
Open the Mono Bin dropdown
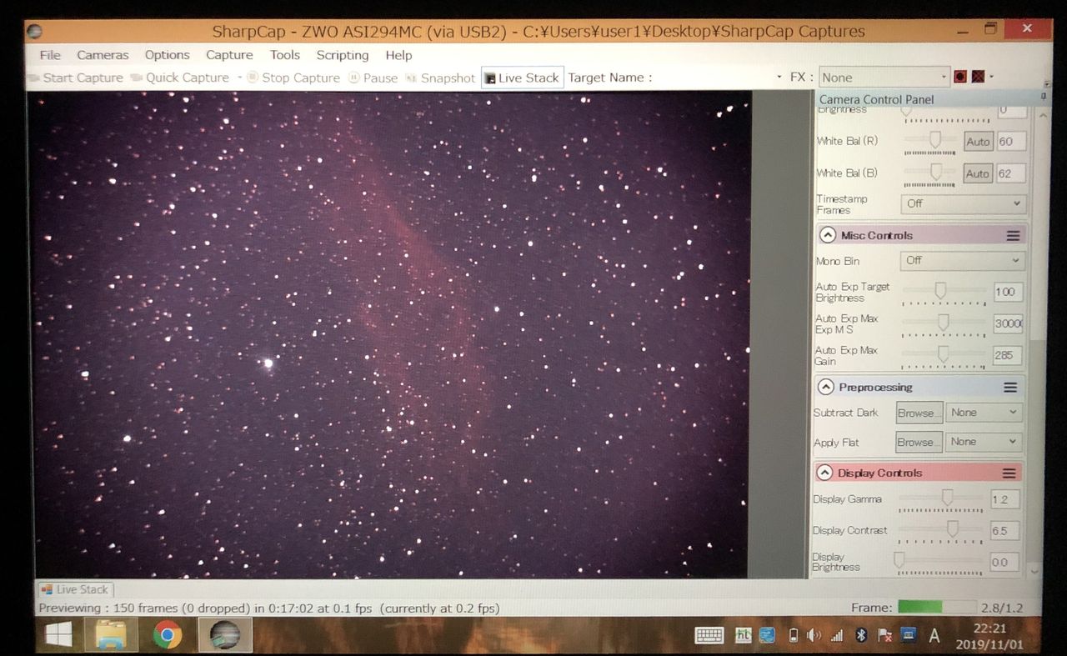click(x=963, y=260)
